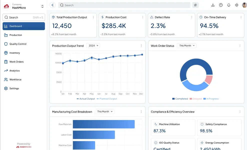Open the help question mark icon

pos(221,5)
